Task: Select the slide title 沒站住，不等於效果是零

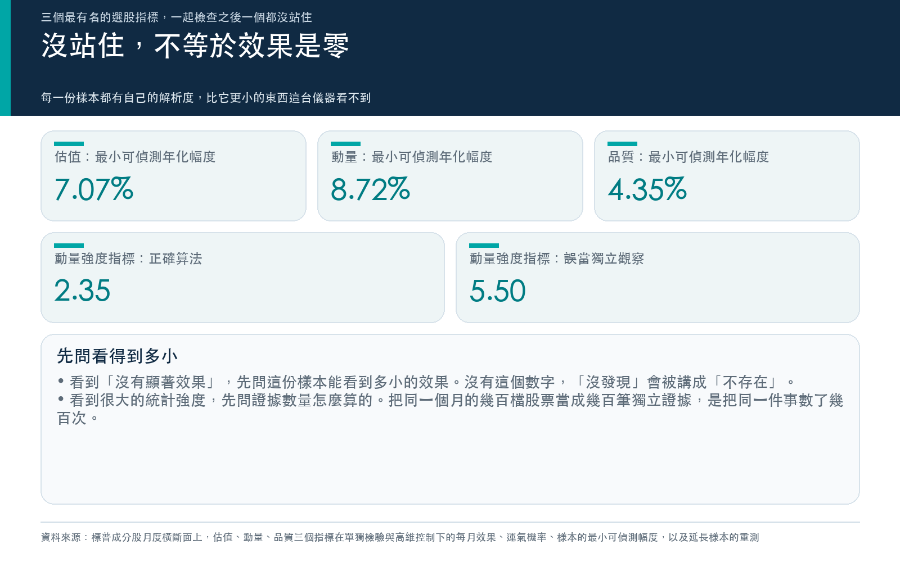Action: click(195, 46)
